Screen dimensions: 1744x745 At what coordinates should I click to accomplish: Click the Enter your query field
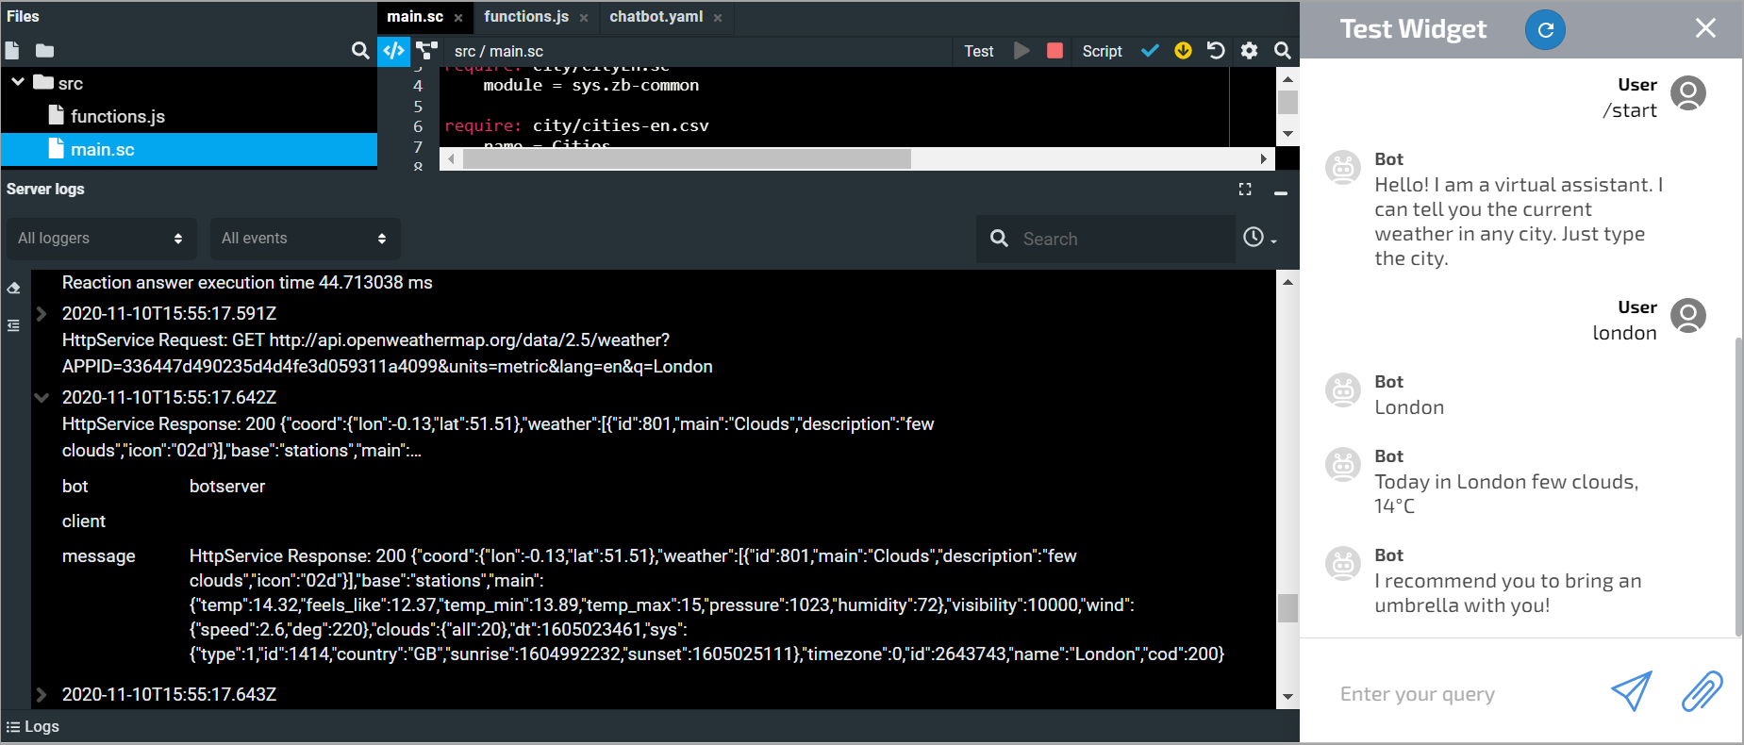point(1462,694)
